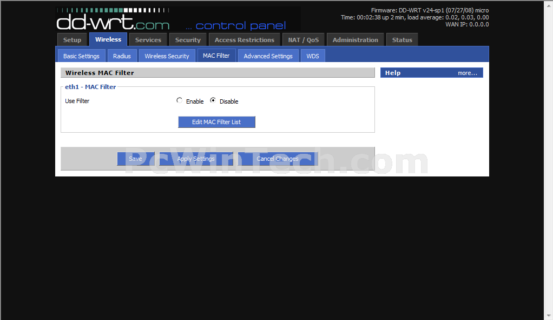The width and height of the screenshot is (553, 320).
Task: Click the Save button
Action: pos(135,159)
